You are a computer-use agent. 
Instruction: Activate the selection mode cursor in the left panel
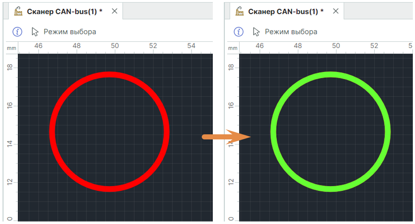(35, 32)
